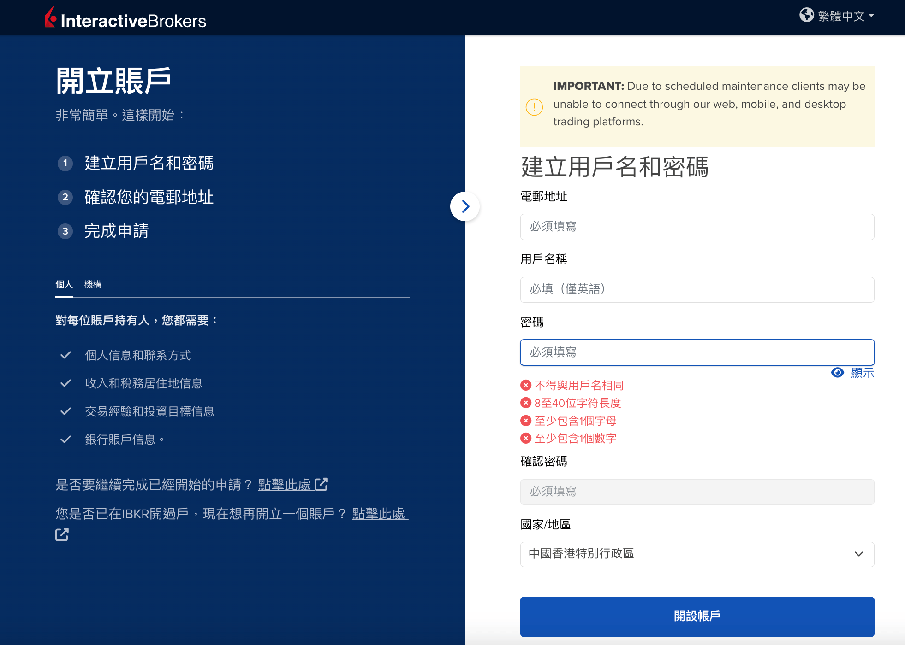
Task: Toggle password visibility with the eye icon
Action: tap(837, 373)
